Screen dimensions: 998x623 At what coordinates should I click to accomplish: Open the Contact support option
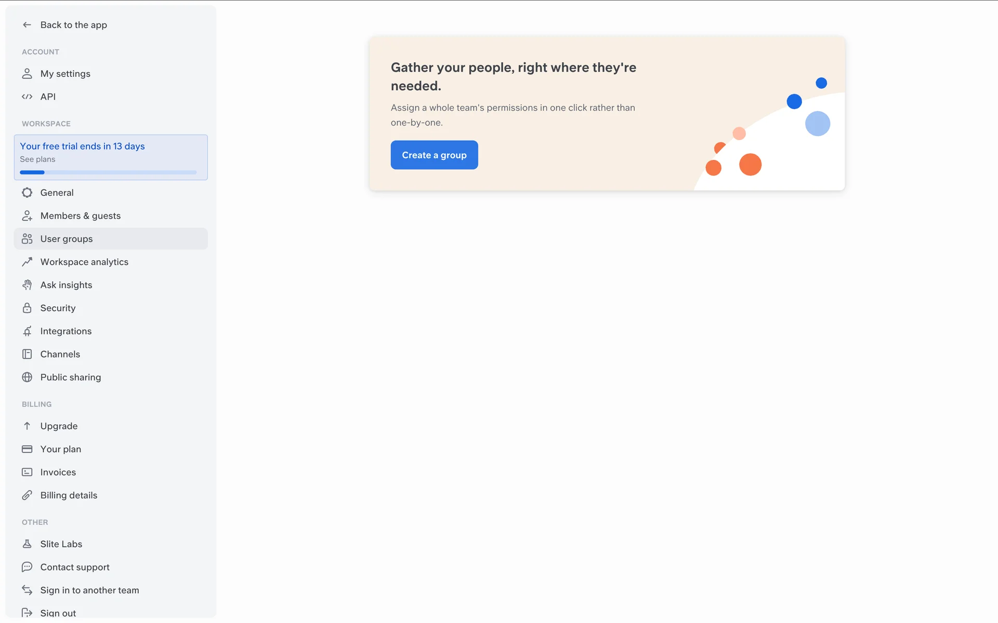[x=75, y=567]
